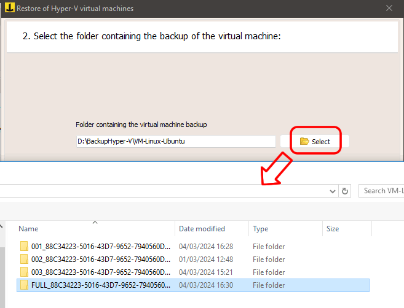The image size is (404, 308).
Task: Click the sort-direction caret above Name column
Action: (x=95, y=222)
